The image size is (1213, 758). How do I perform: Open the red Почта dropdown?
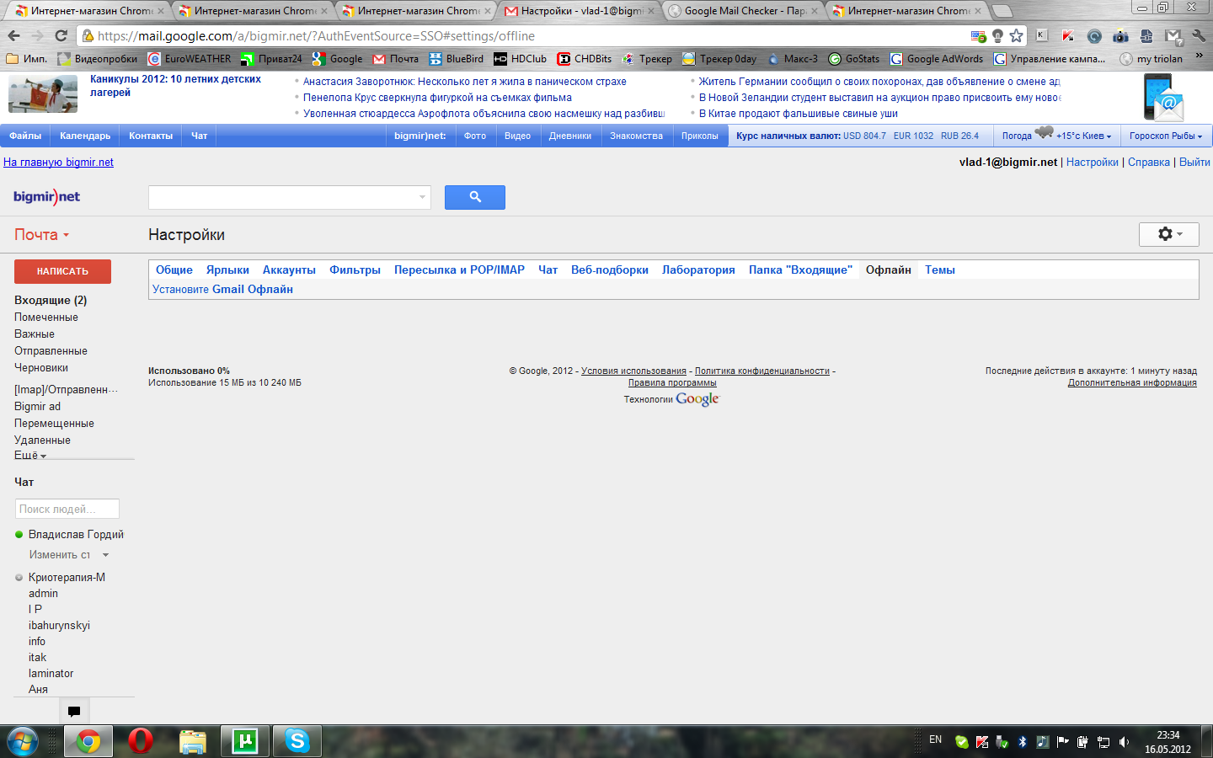(41, 235)
